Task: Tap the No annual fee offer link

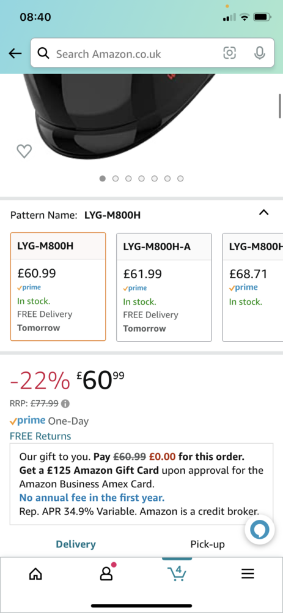Action: 92,498
